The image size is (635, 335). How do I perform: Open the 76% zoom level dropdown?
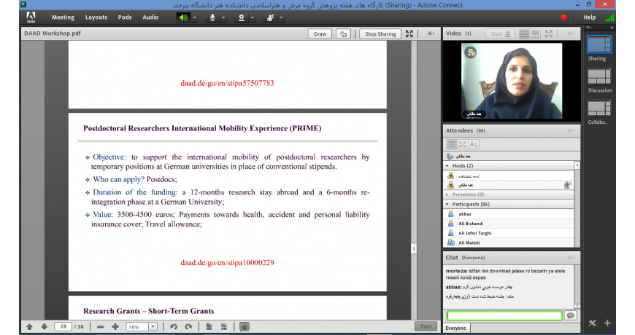153,327
